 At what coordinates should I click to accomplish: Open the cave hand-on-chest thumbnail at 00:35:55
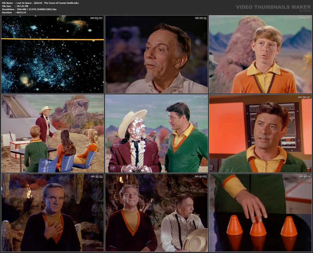point(53,213)
